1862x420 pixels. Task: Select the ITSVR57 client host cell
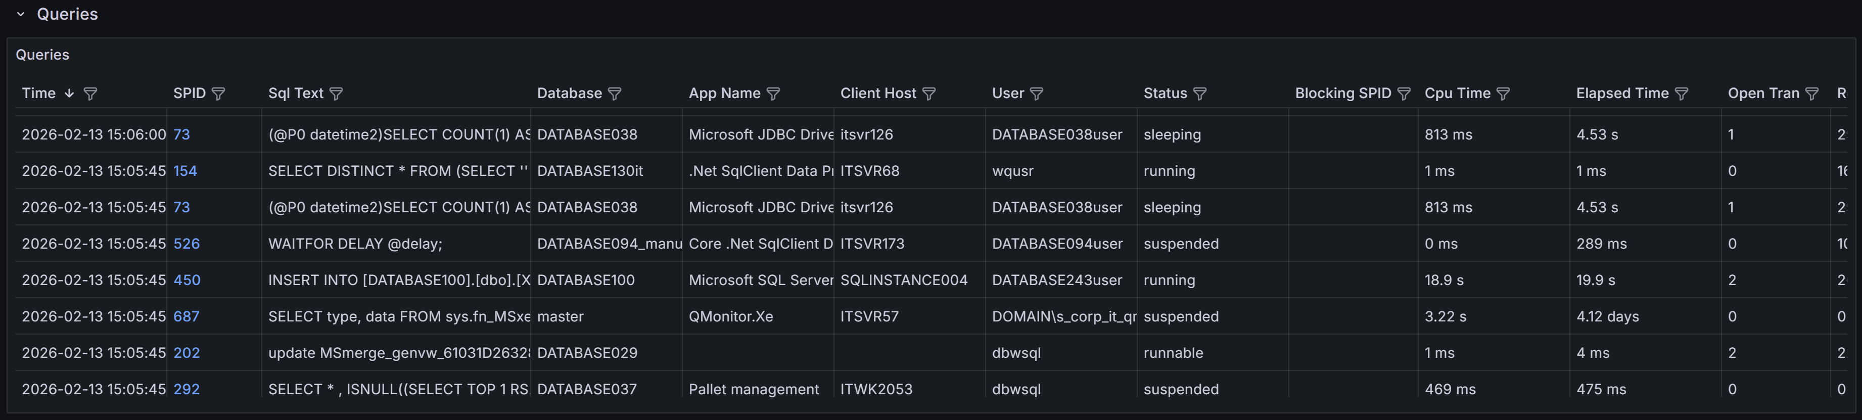coord(910,316)
